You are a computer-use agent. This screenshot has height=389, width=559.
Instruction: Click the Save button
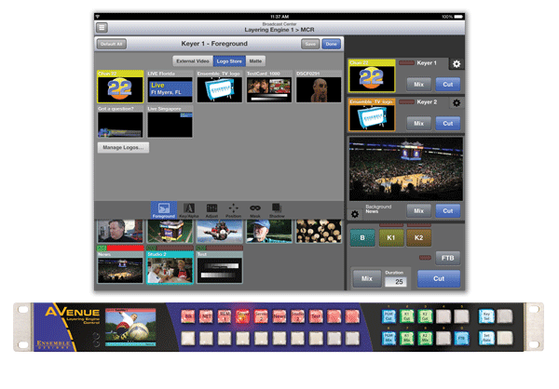pos(310,44)
